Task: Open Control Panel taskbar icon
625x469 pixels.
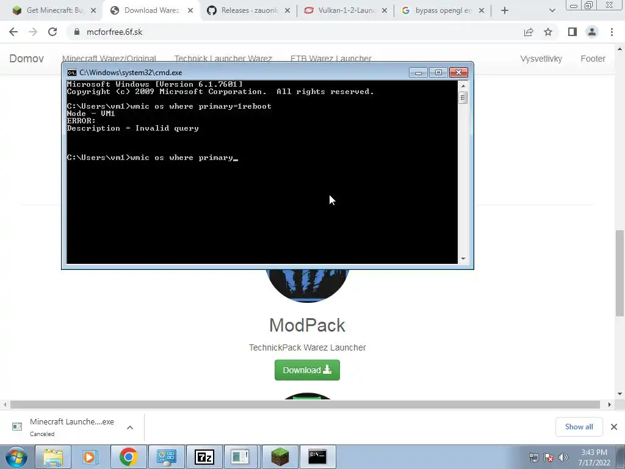Action: [x=166, y=457]
